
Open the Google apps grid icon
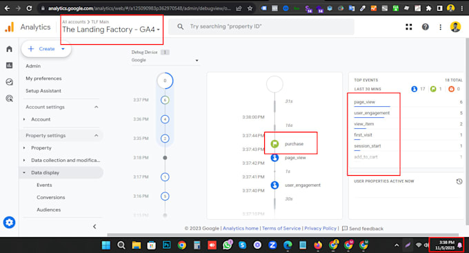(408, 27)
